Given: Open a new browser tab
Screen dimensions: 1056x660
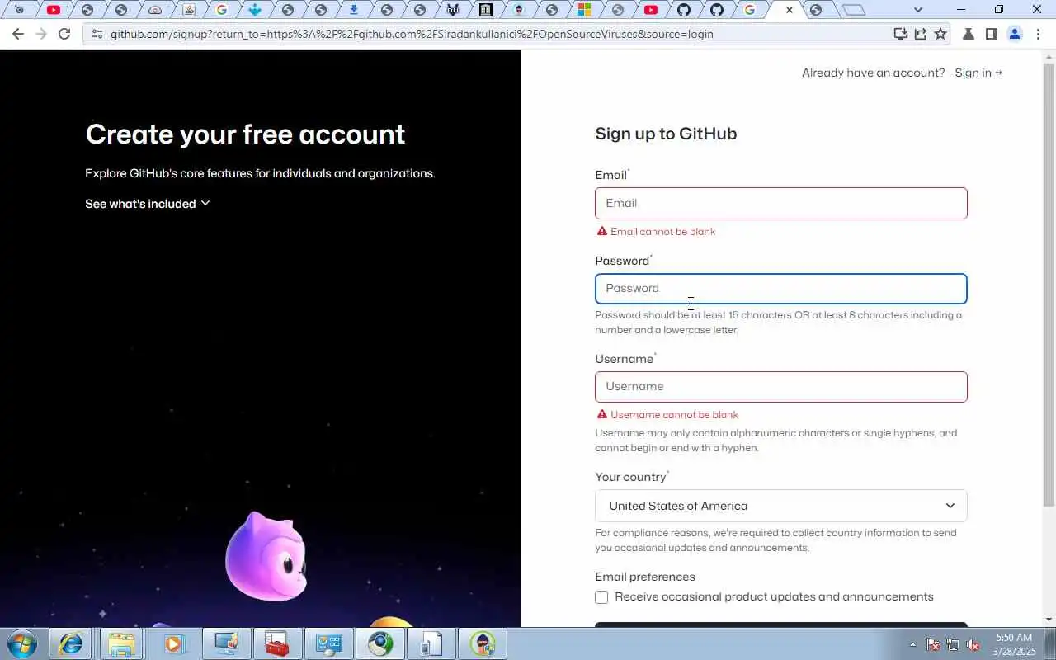Looking at the screenshot, I should [x=854, y=10].
